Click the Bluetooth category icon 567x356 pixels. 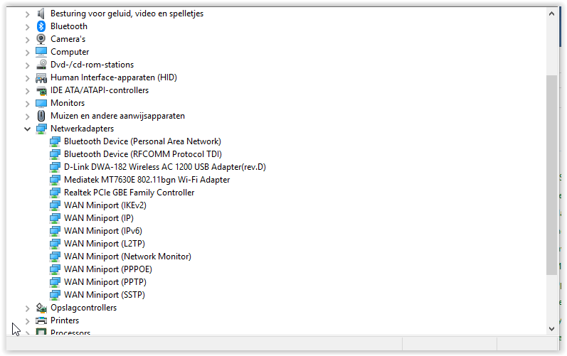[x=41, y=26]
